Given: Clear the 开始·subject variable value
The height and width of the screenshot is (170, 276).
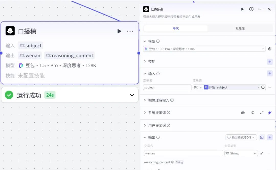Looking at the screenshot, I should (258, 87).
